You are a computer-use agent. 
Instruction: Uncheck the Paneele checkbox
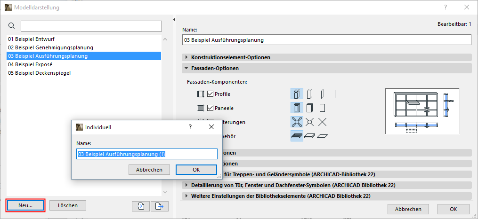[x=210, y=108]
